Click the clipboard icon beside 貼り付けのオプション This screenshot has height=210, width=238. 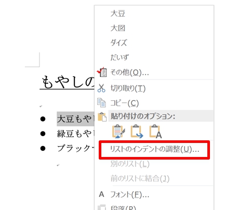click(x=102, y=116)
